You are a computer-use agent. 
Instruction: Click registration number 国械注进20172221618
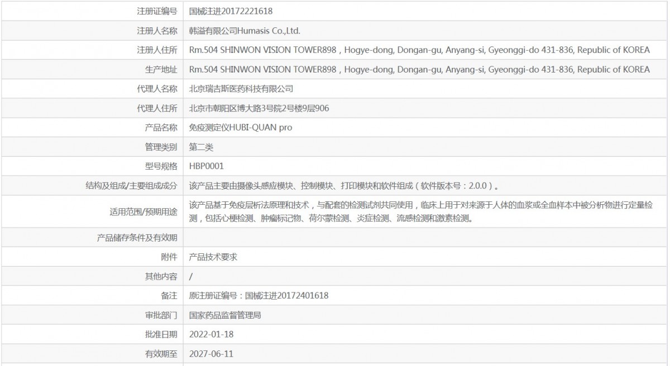point(231,11)
